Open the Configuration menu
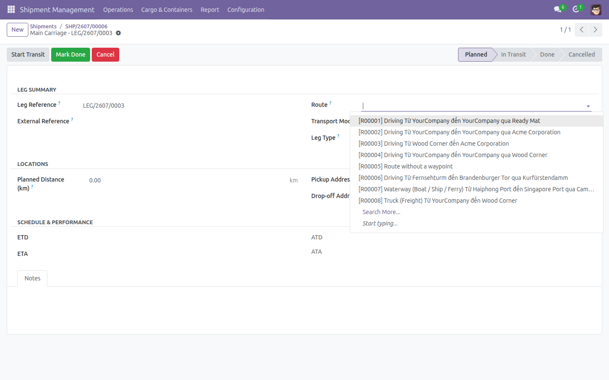The image size is (609, 380). coord(246,9)
